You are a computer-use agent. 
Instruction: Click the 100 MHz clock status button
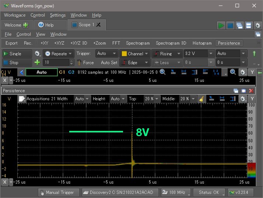[x=176, y=192]
